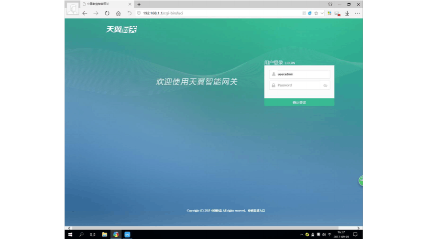Open File Explorer from taskbar
The height and width of the screenshot is (239, 427).
click(105, 234)
